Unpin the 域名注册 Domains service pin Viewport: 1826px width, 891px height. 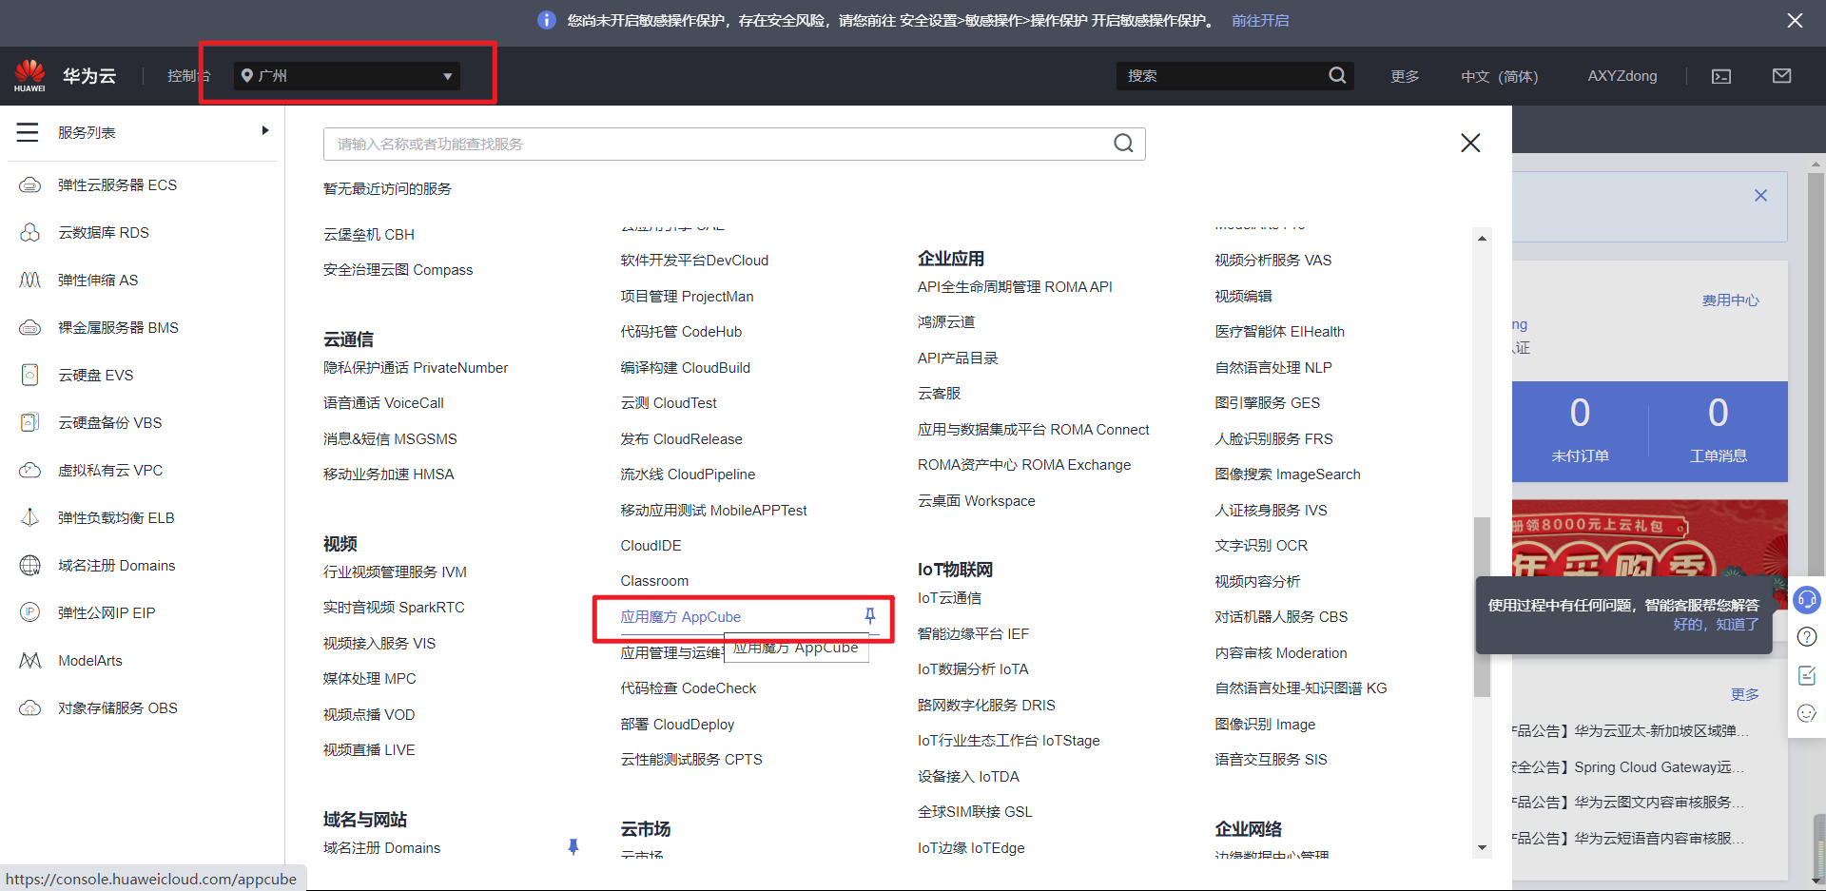tap(573, 846)
